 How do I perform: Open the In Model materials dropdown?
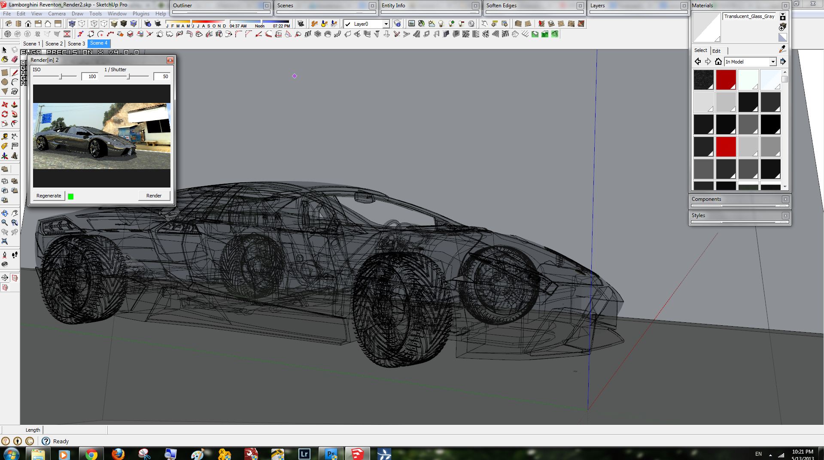(x=772, y=62)
